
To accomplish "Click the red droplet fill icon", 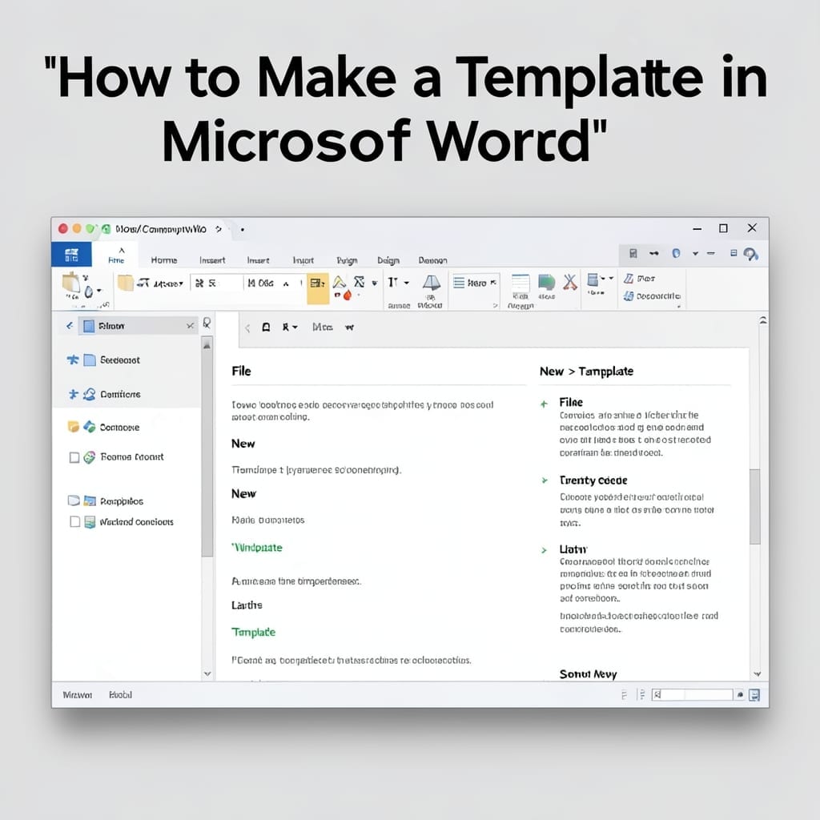I will point(348,295).
